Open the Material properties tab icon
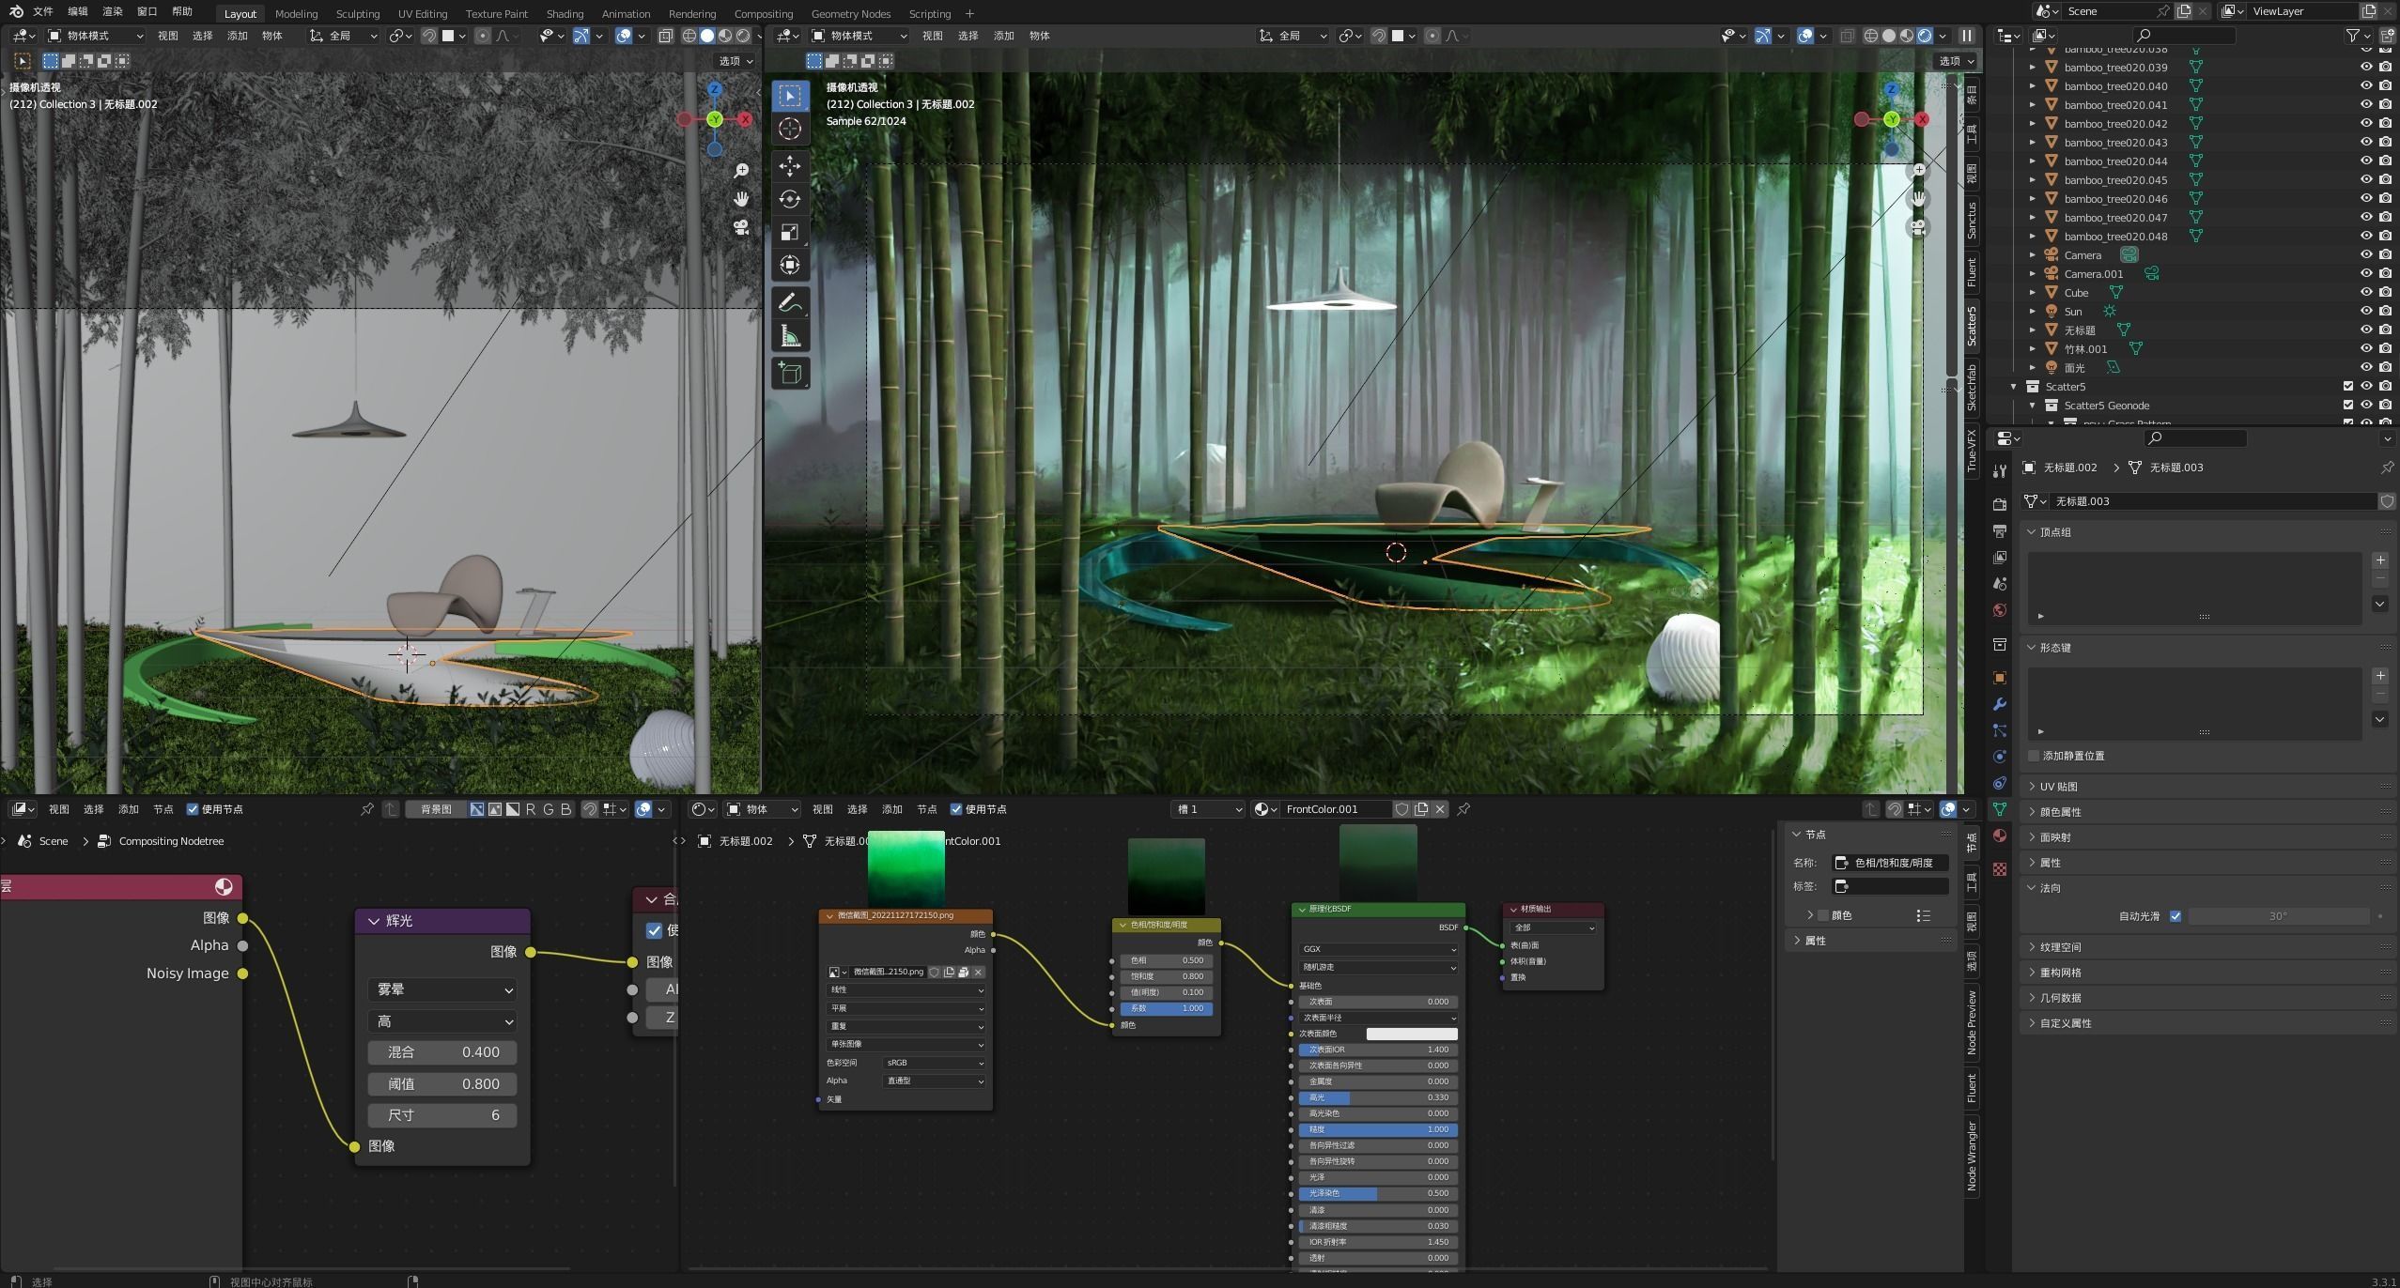 pos(2000,836)
